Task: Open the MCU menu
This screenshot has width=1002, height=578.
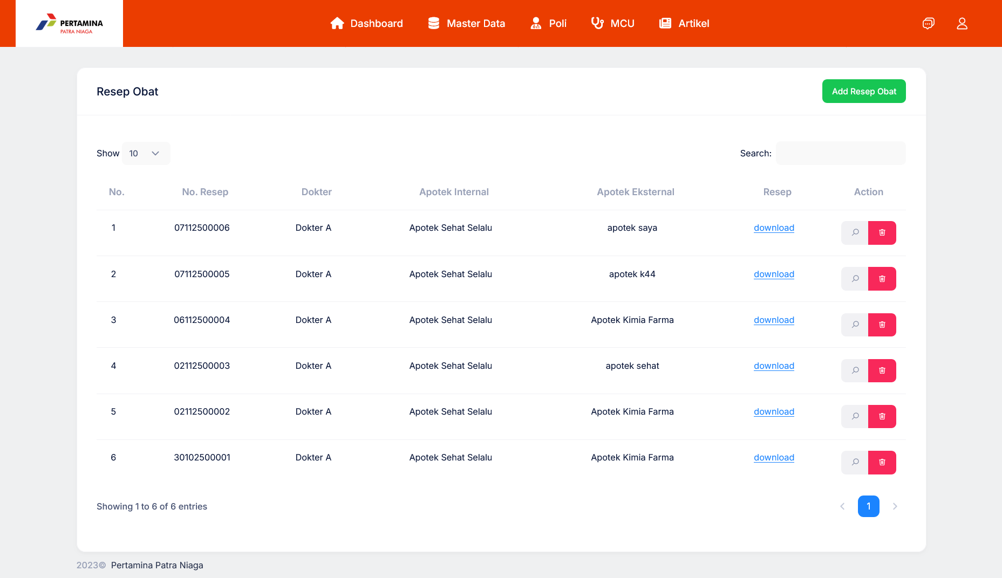Action: coord(612,23)
